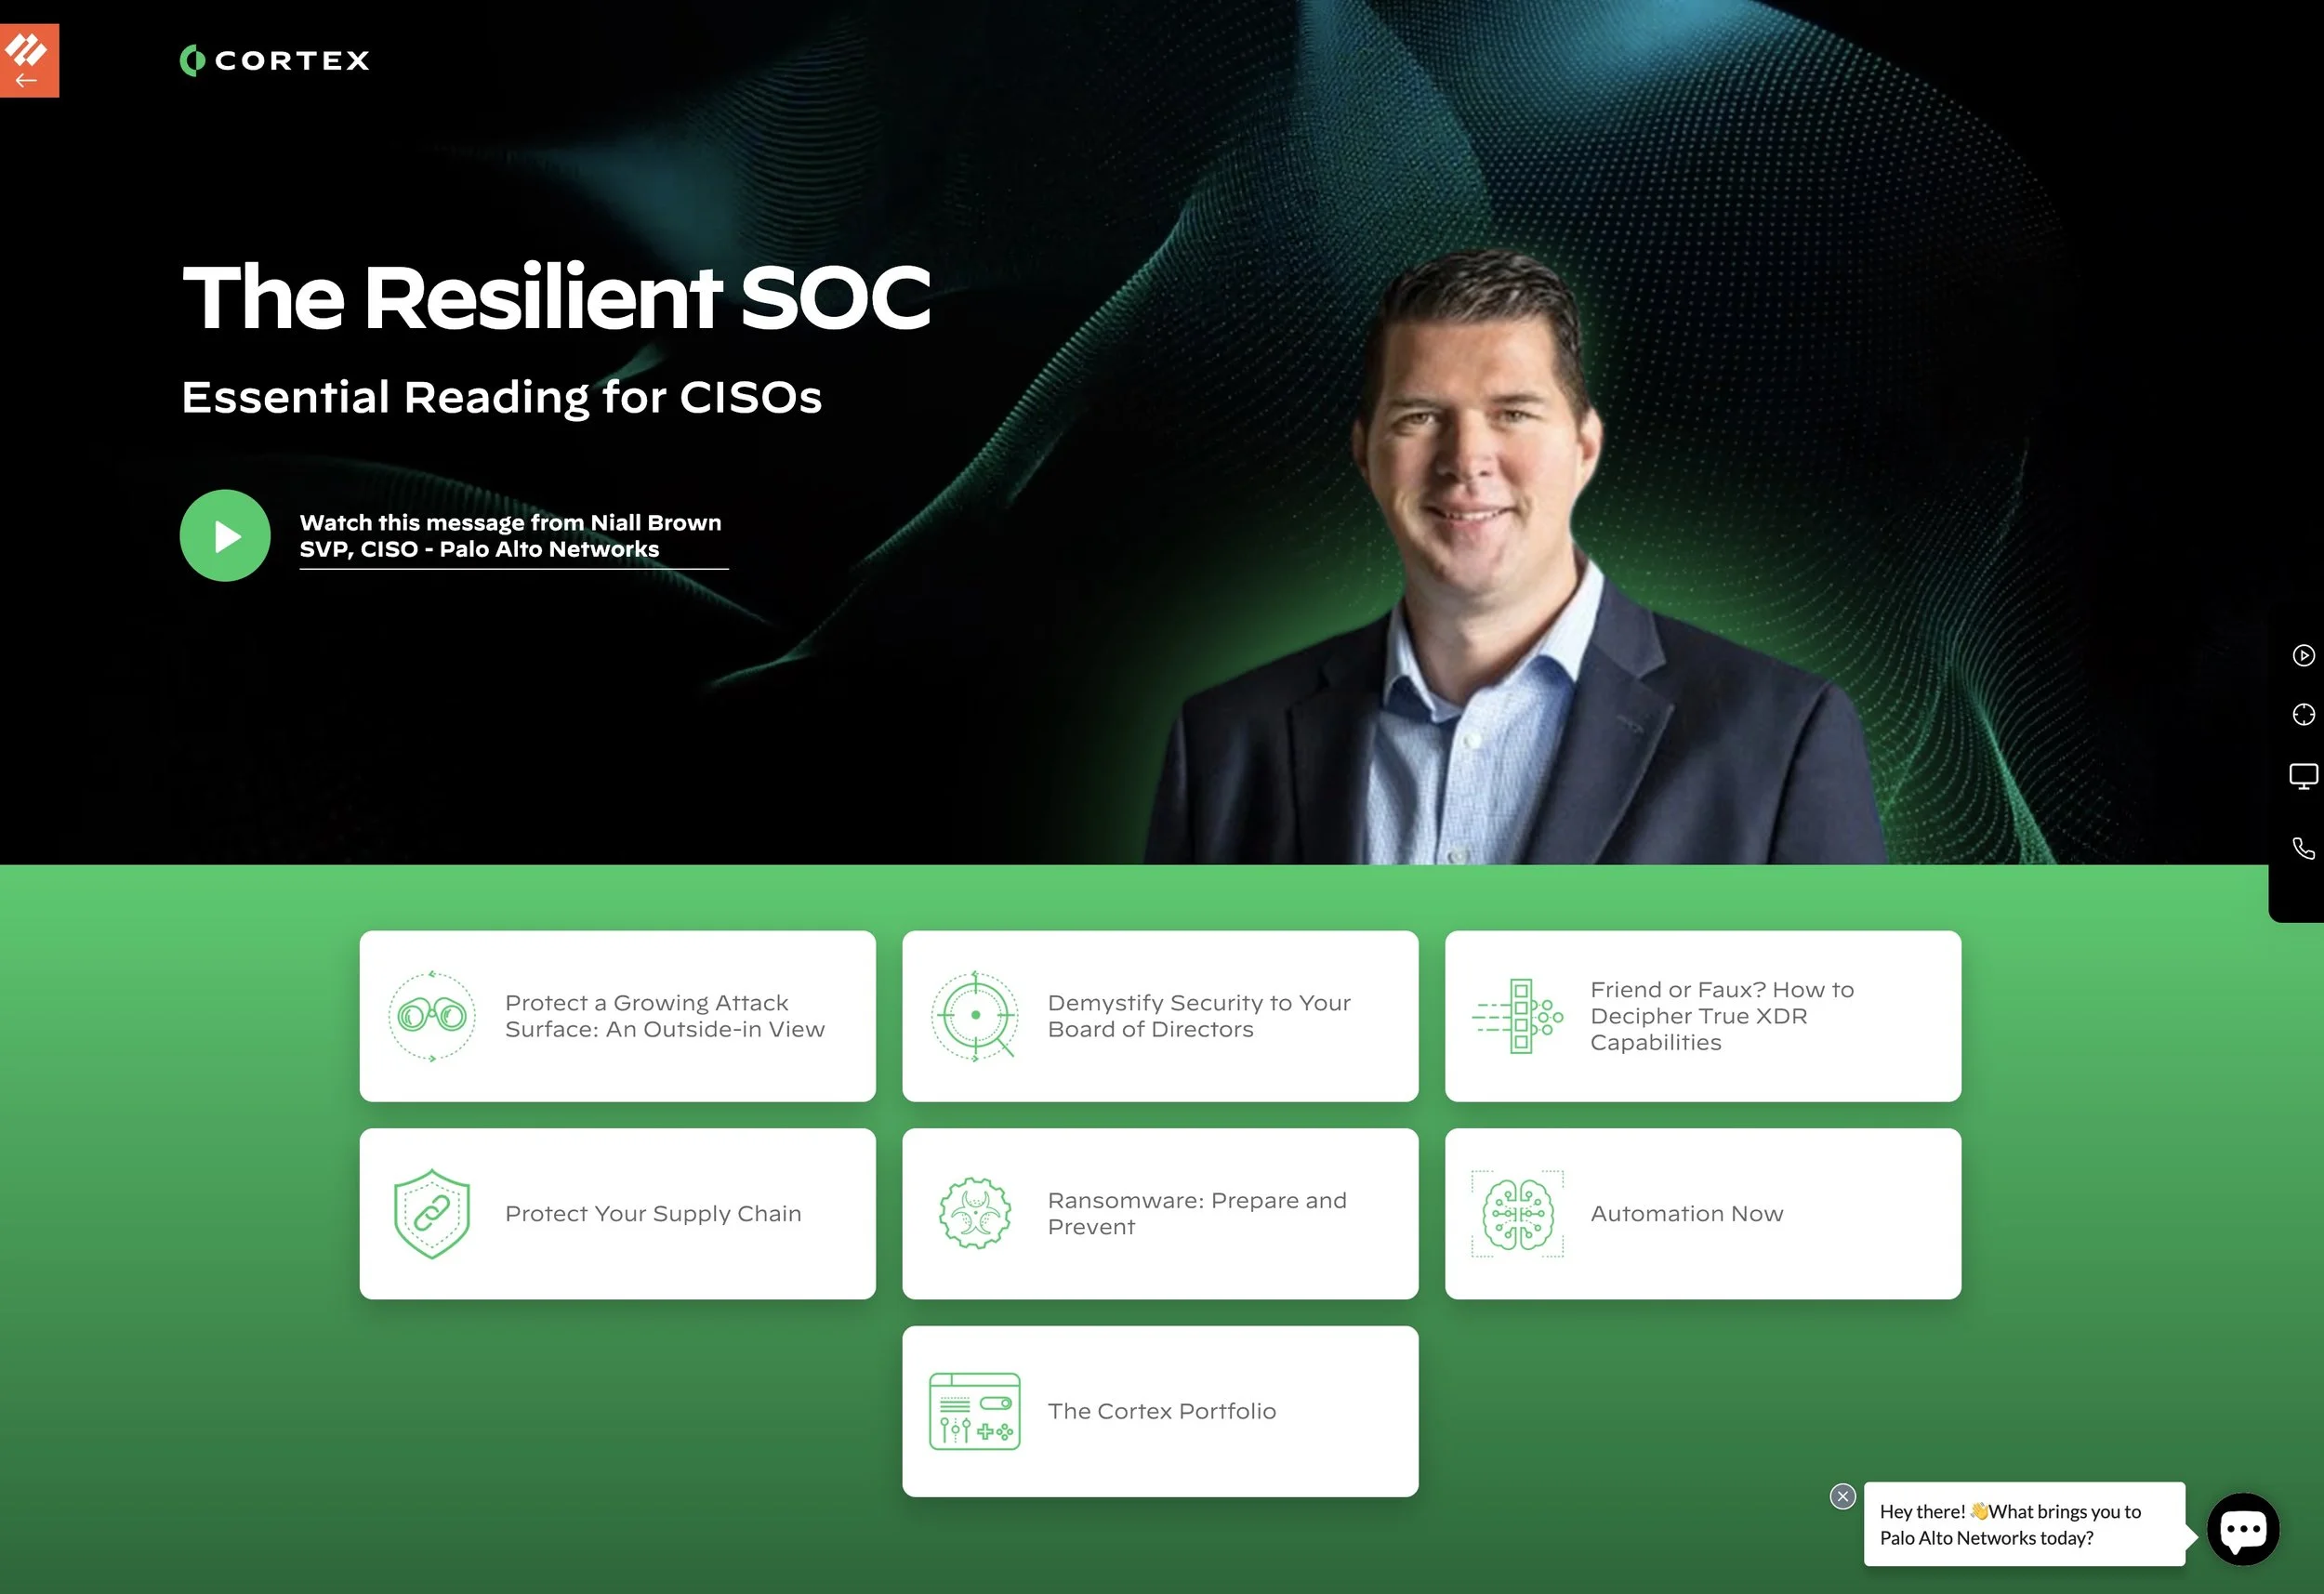Open the 'Watch this message' link
Viewport: 2324px width, 1594px height.
click(511, 536)
